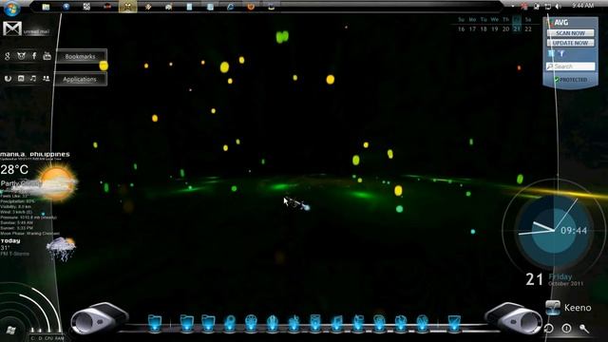Launch Firefox from the taskbar
608x342 pixels.
(251, 7)
